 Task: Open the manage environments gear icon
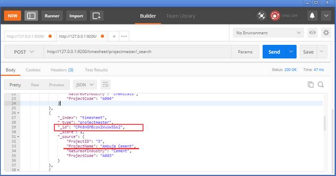(x=326, y=33)
